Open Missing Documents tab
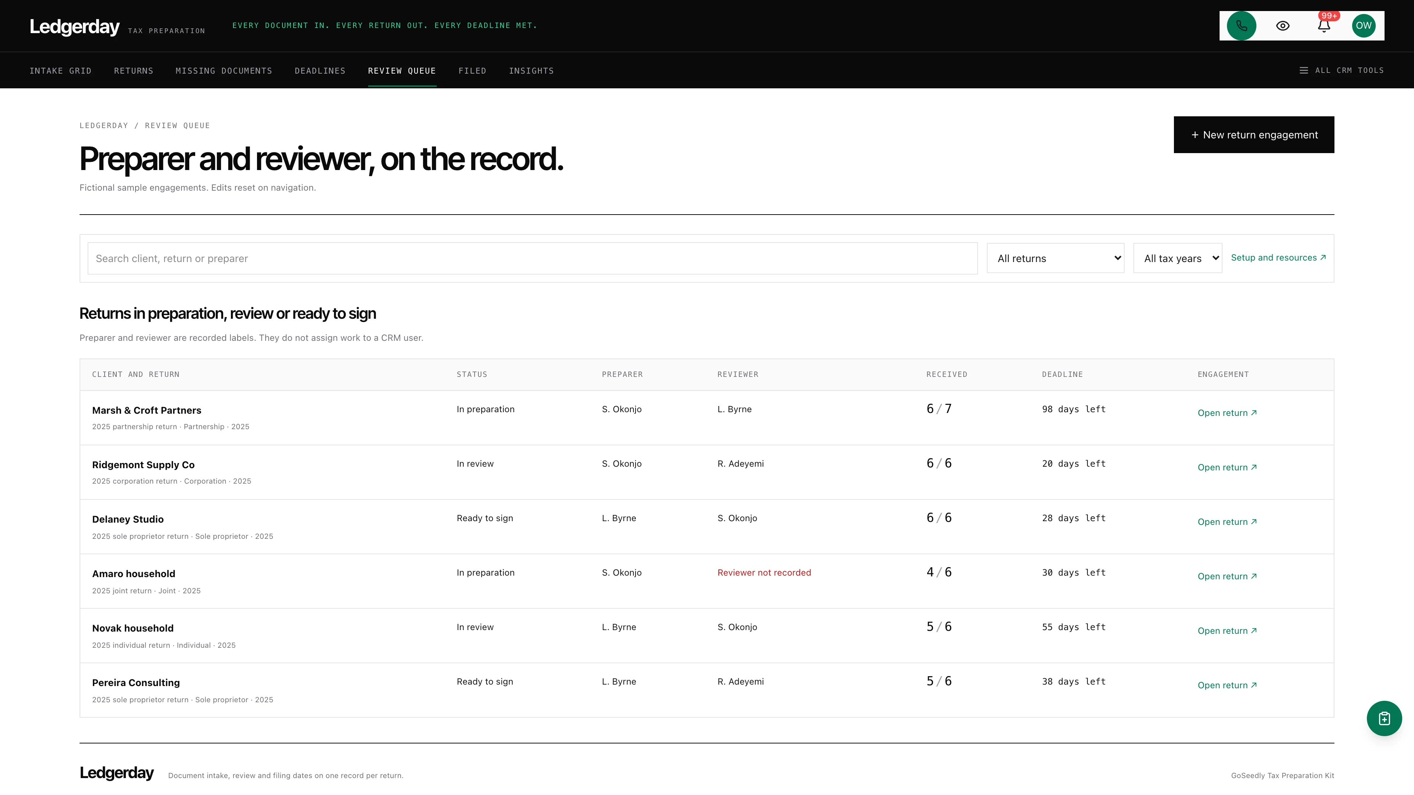The image size is (1414, 795). pos(224,71)
